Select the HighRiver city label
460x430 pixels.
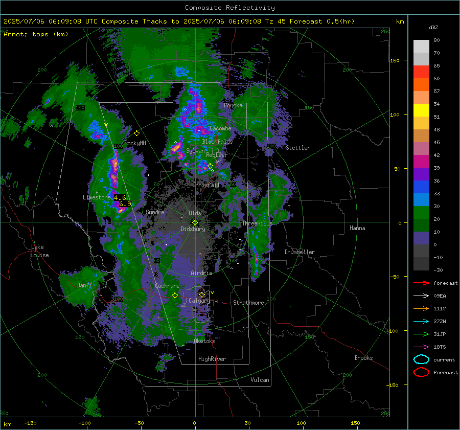212,359
